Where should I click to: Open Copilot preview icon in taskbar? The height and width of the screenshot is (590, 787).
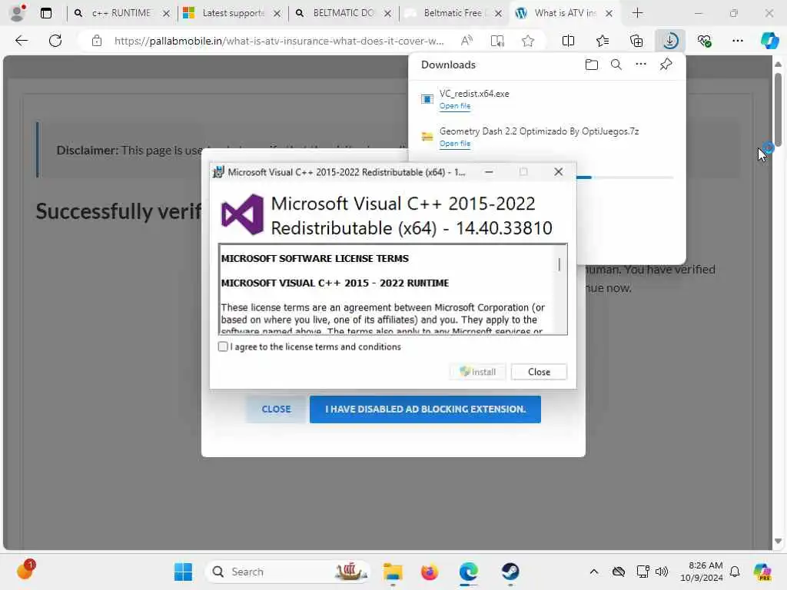pos(762,572)
